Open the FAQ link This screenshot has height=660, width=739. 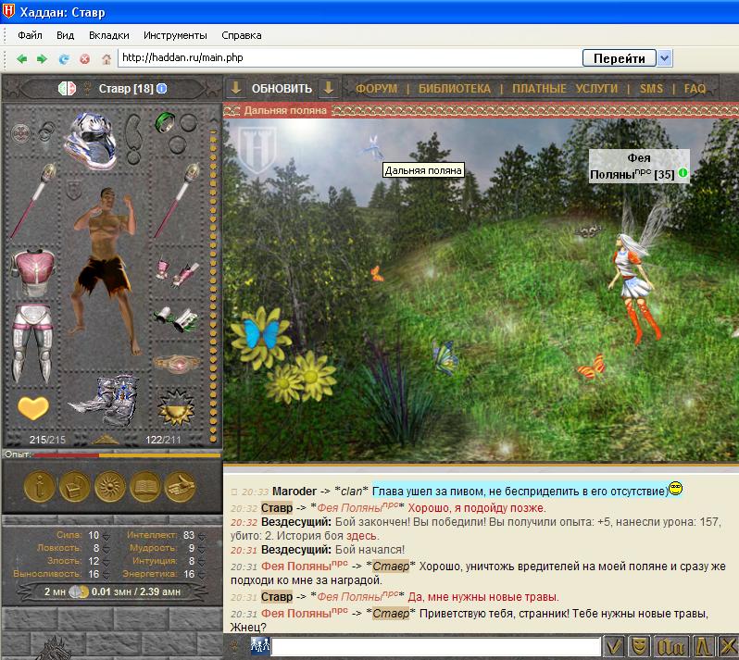(695, 89)
